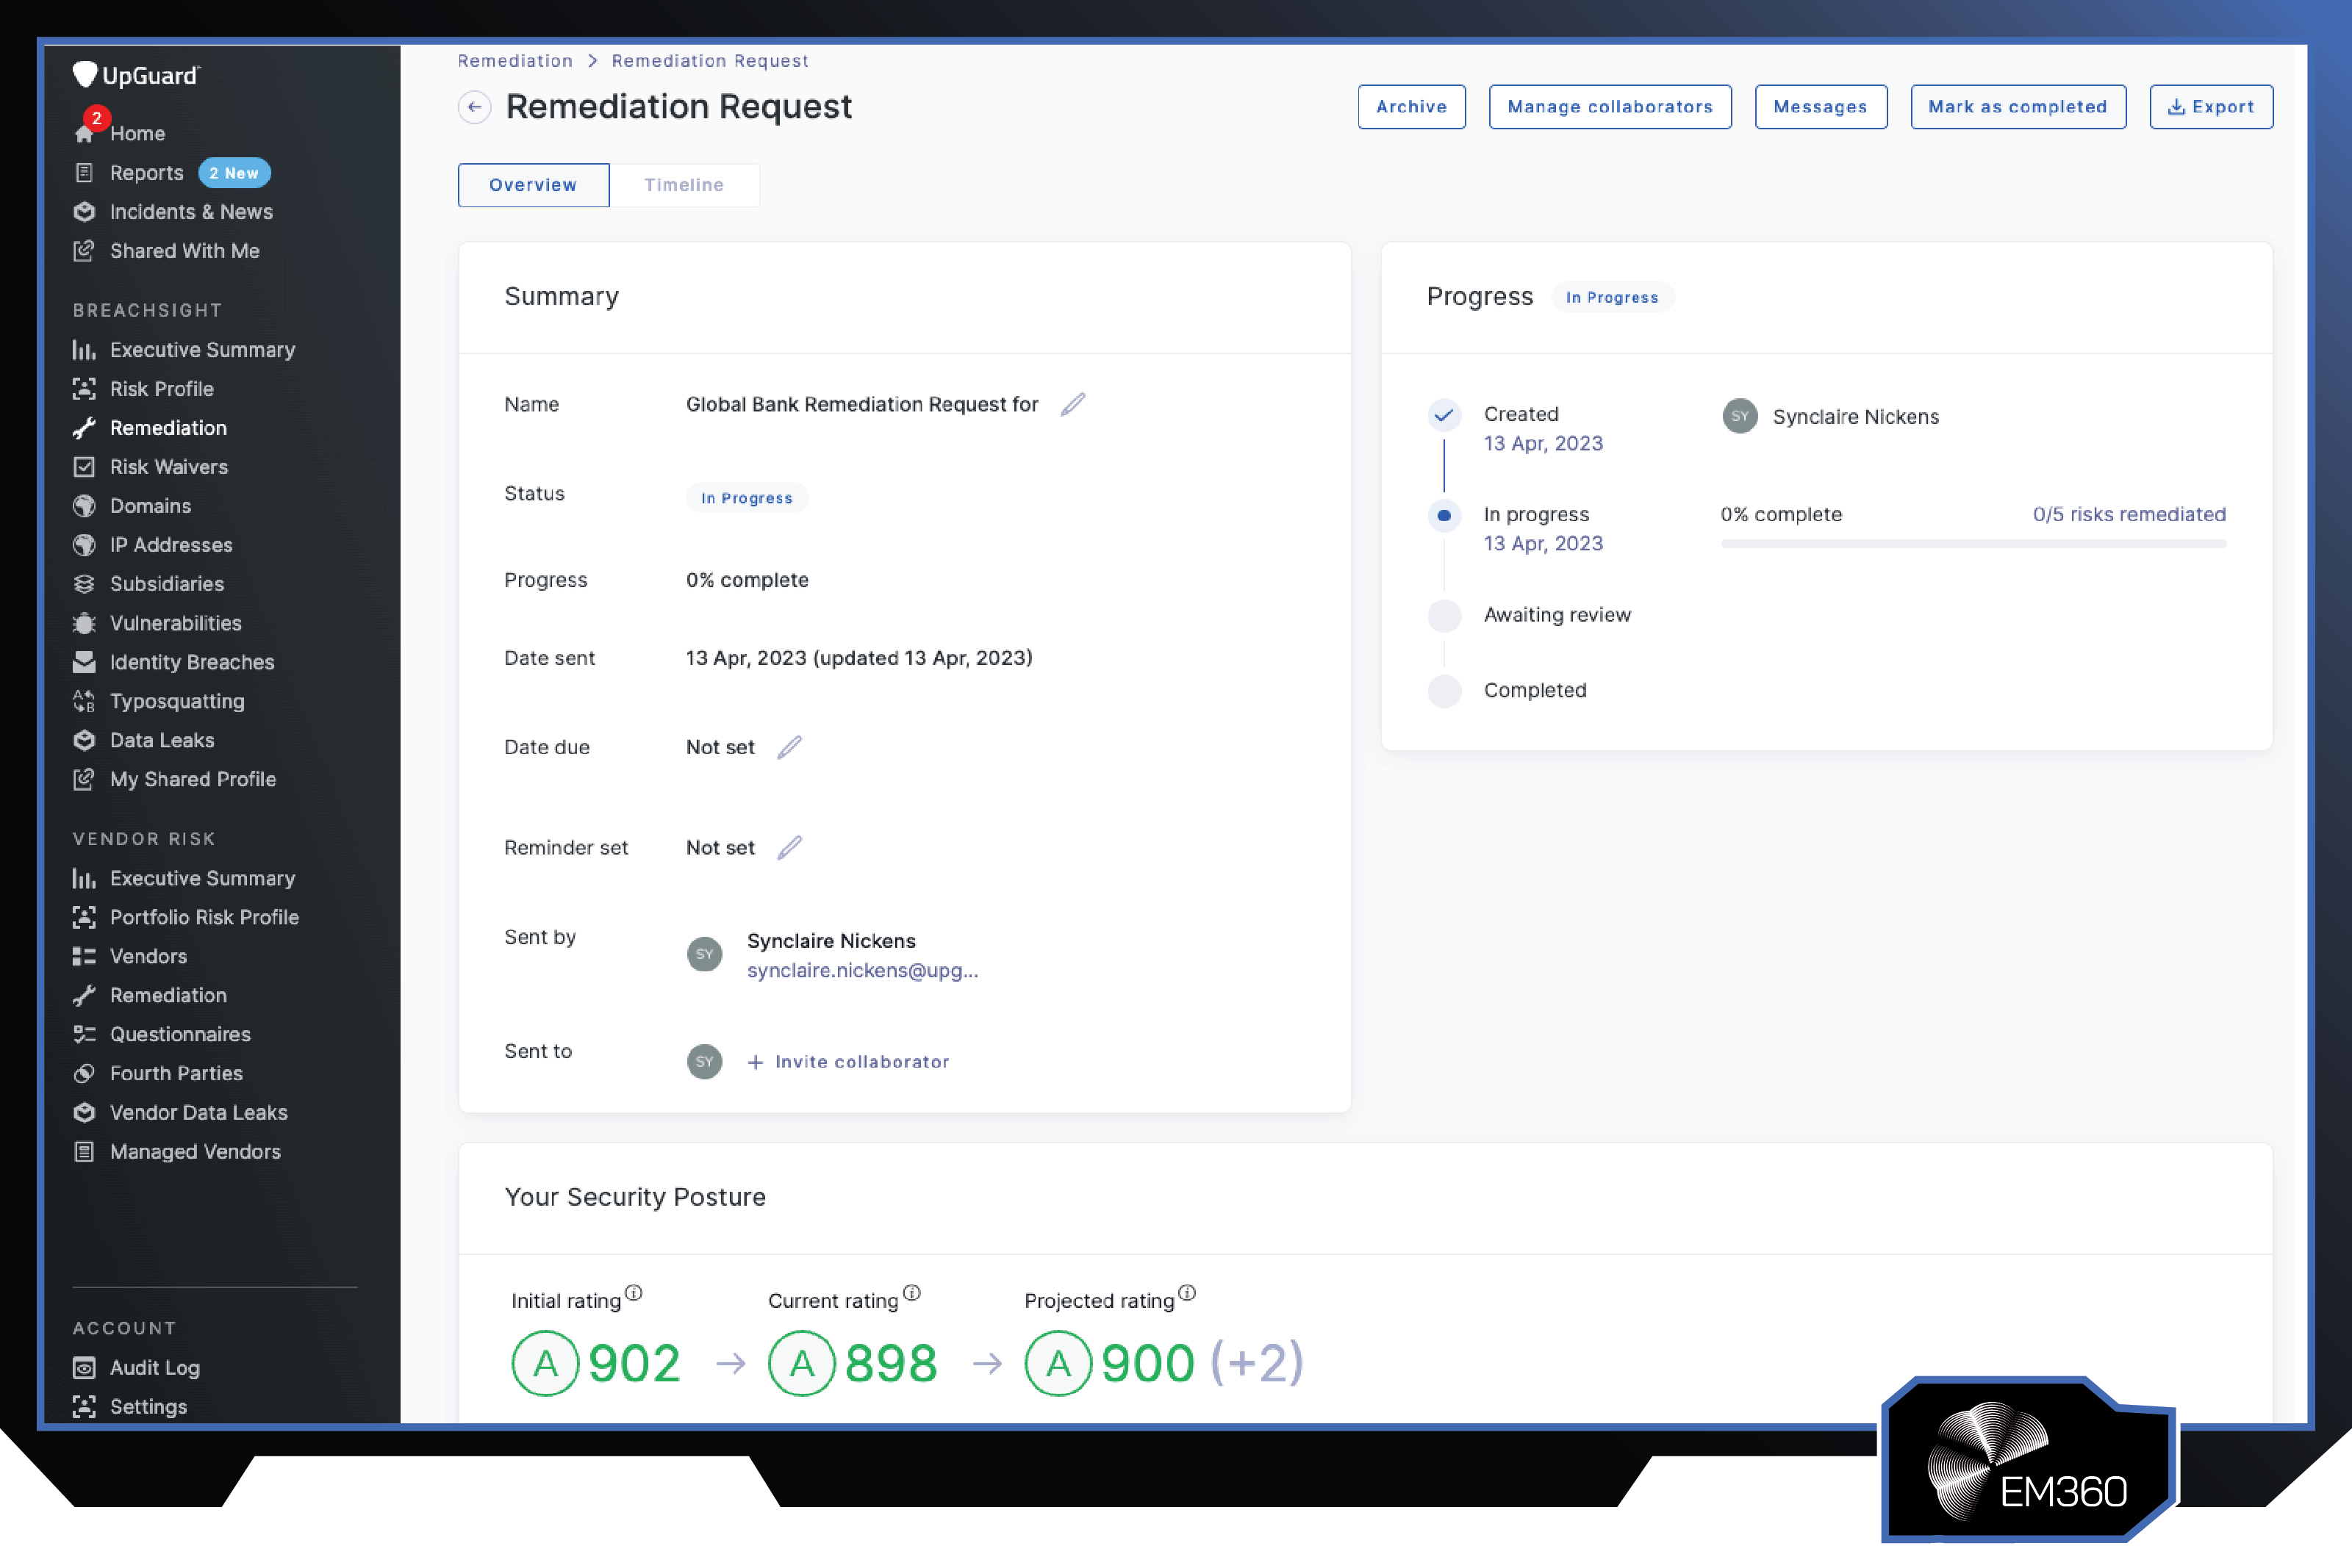Open Vendor Risk Remediation in sidebar
2352x1568 pixels.
coord(168,995)
